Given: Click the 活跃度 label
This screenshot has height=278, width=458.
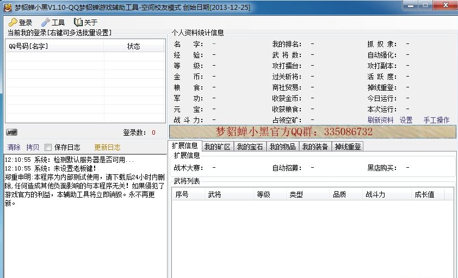Looking at the screenshot, I should pyautogui.click(x=382, y=77).
